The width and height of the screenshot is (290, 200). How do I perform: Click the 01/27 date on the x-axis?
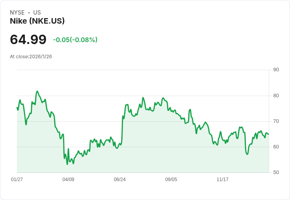17,180
